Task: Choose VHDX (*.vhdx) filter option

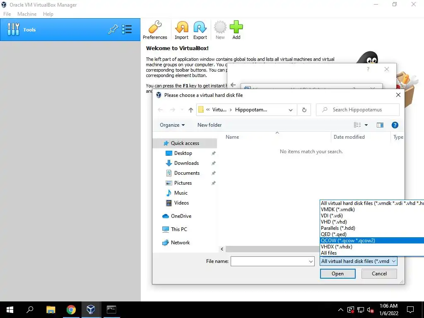Action: coord(372,247)
